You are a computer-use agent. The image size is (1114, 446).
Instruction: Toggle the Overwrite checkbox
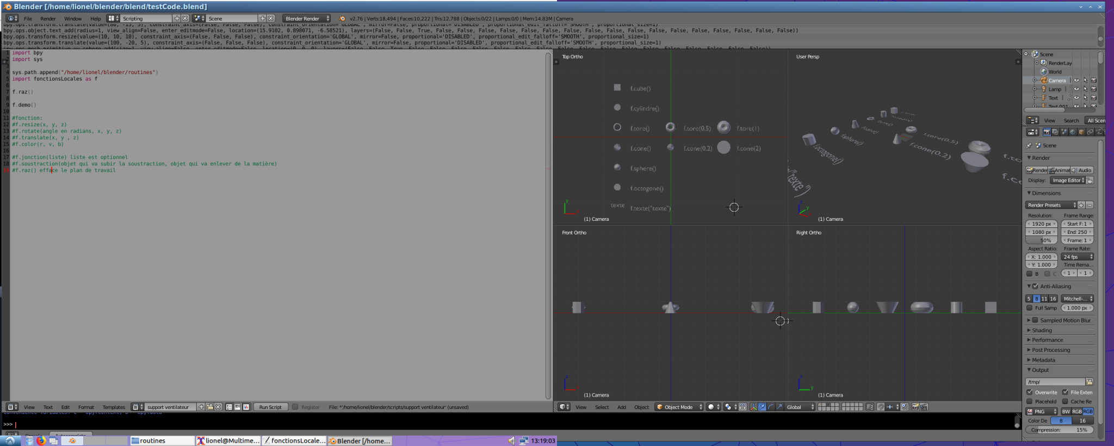pyautogui.click(x=1030, y=392)
